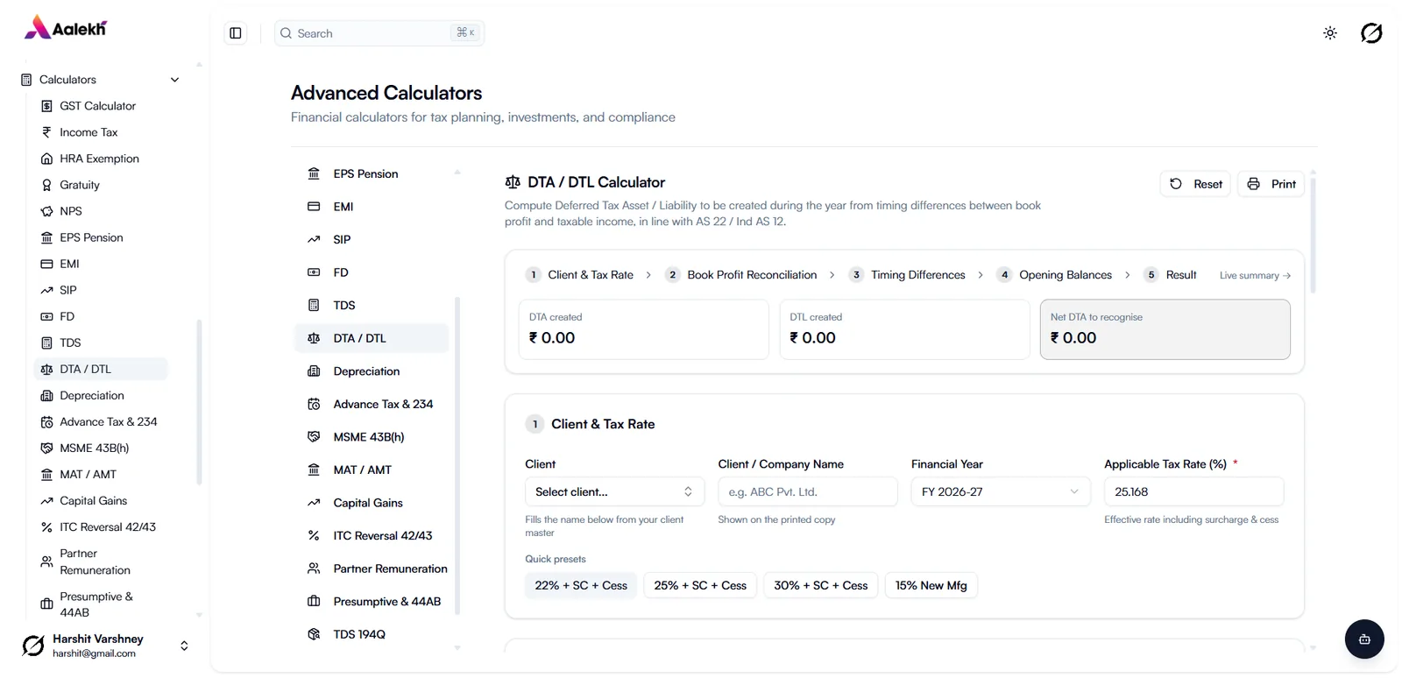The width and height of the screenshot is (1402, 678).
Task: Click Applicable Tax Rate input field
Action: tap(1193, 491)
